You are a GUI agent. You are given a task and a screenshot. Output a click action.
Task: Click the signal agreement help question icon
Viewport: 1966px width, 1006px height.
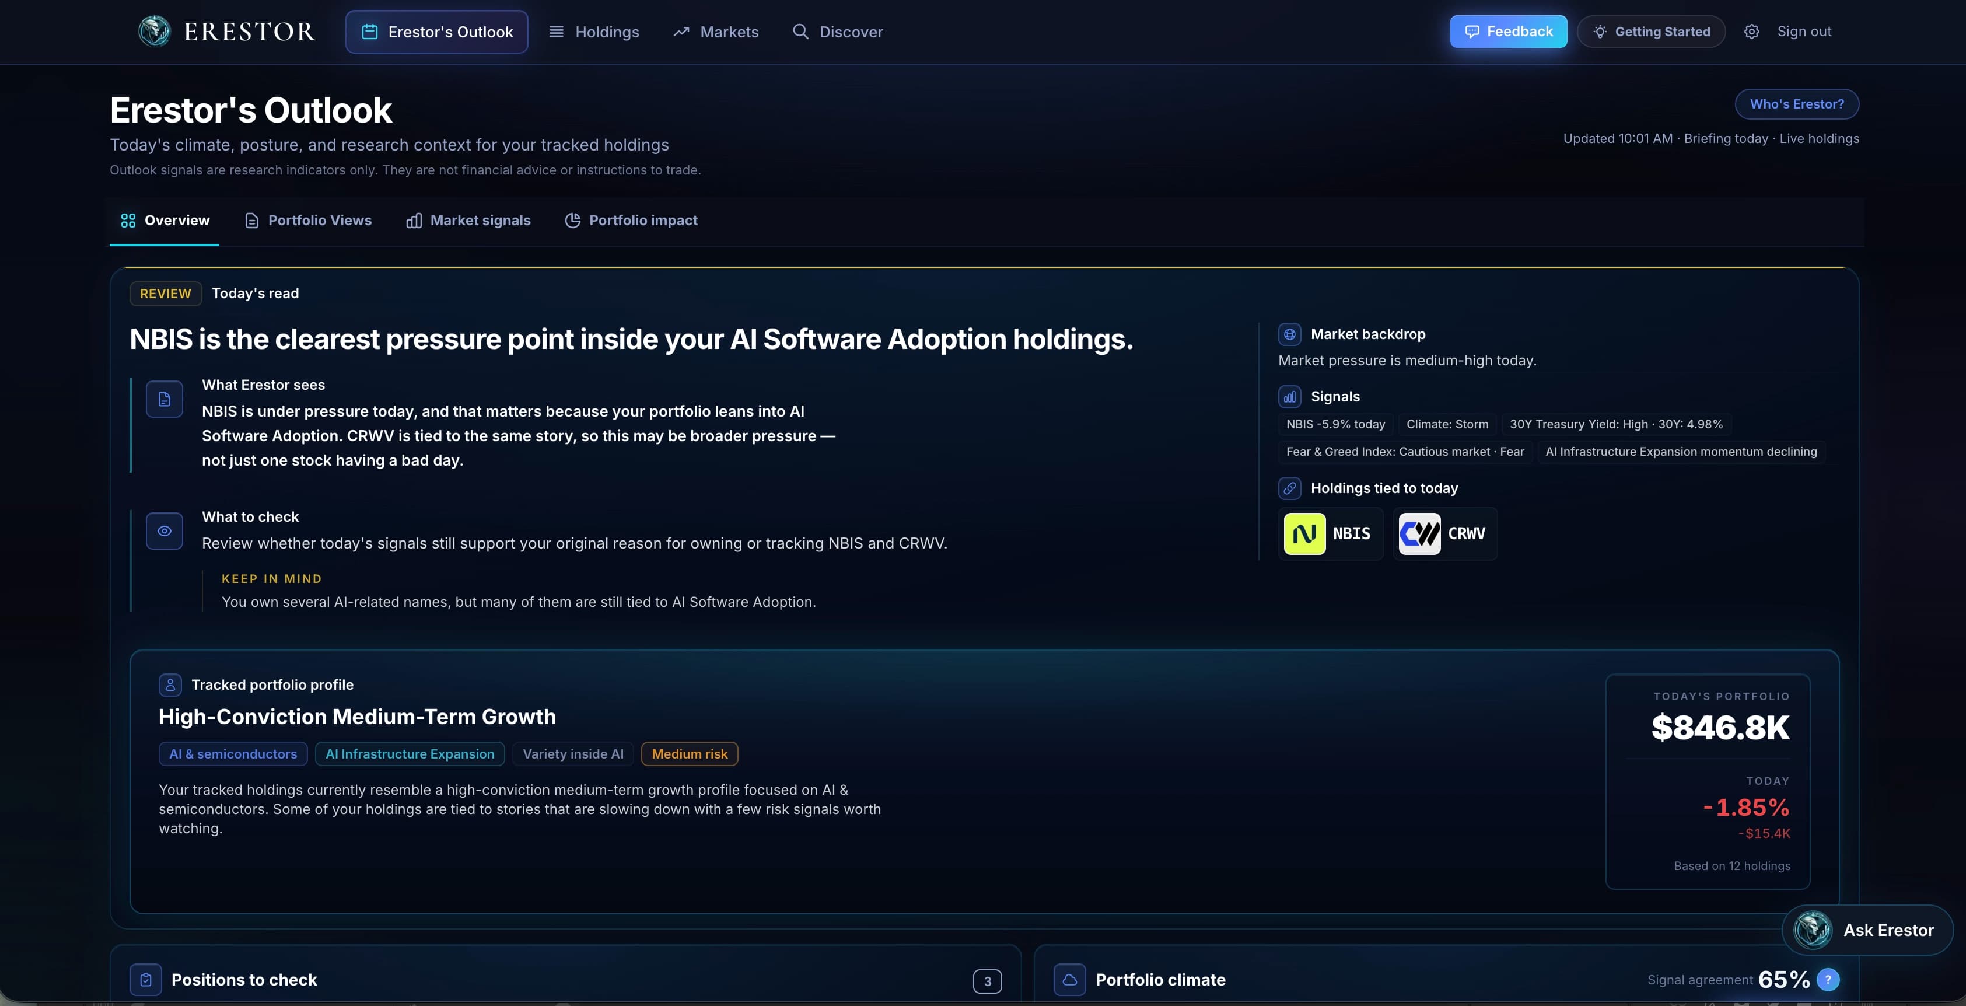tap(1828, 979)
